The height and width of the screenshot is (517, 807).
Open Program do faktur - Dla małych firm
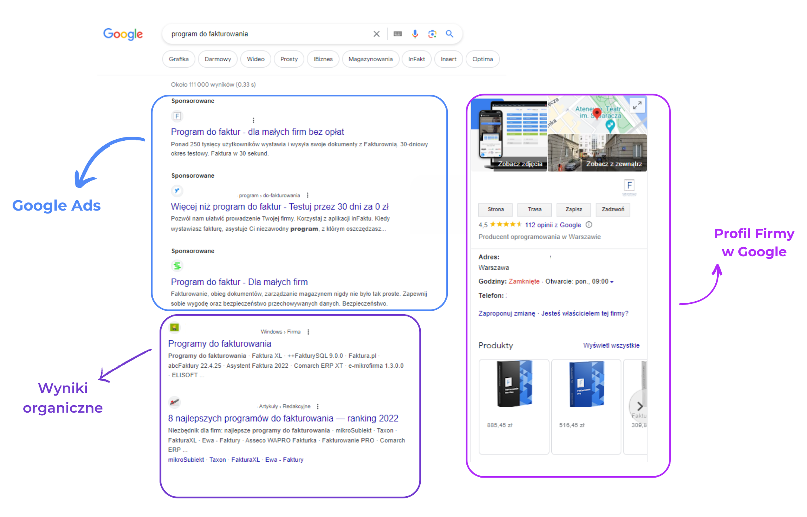[239, 282]
